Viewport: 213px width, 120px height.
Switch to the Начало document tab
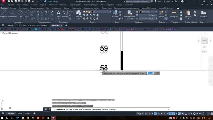10,25
